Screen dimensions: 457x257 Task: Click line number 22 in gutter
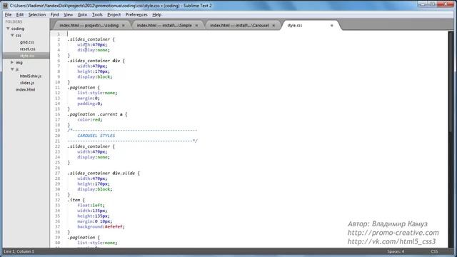tap(57, 146)
